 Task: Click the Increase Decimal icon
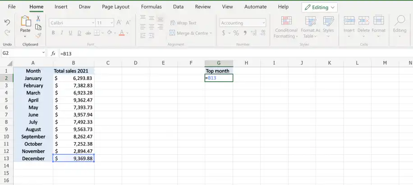[x=254, y=33]
